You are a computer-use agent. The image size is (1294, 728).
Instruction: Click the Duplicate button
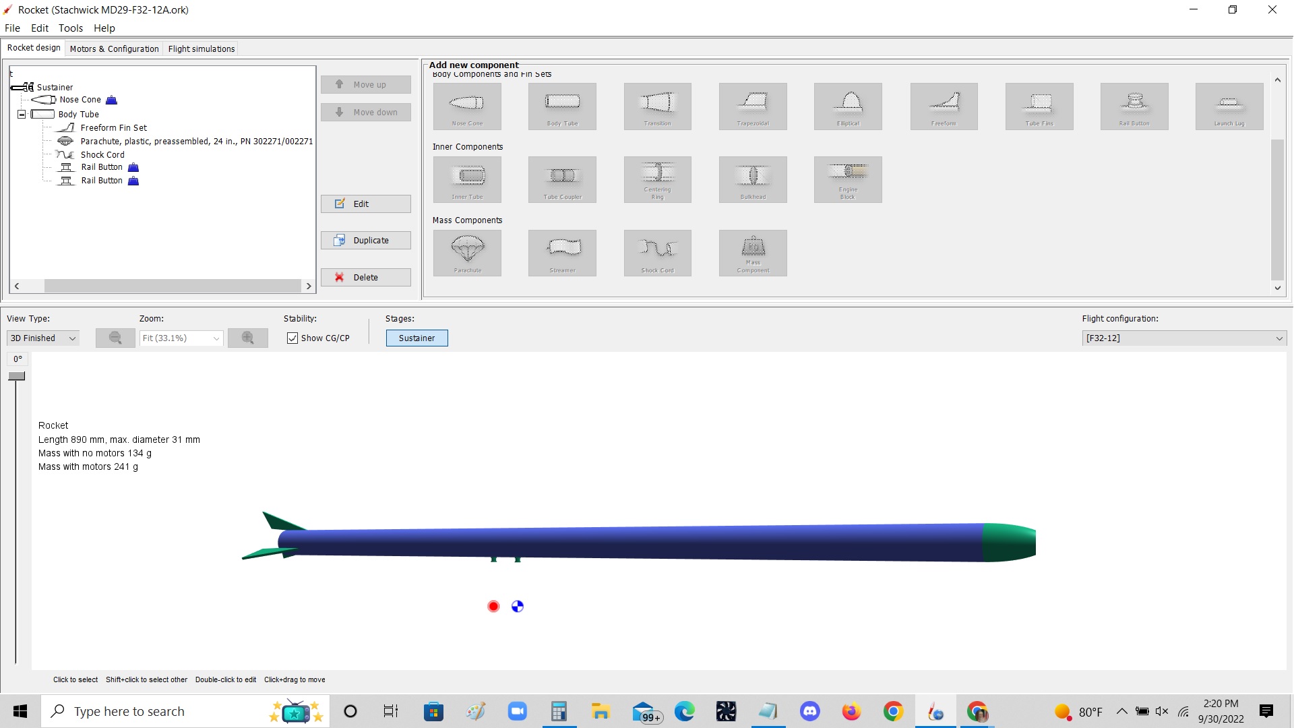click(366, 240)
